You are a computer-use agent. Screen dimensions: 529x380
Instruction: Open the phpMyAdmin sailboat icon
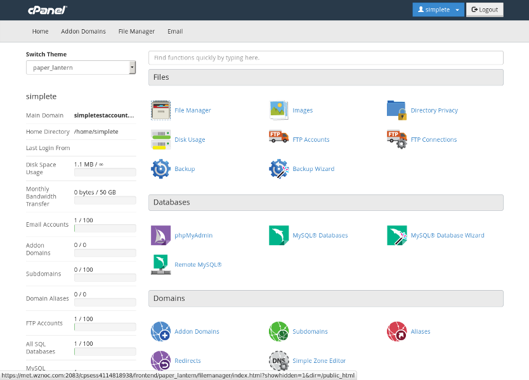pos(160,235)
